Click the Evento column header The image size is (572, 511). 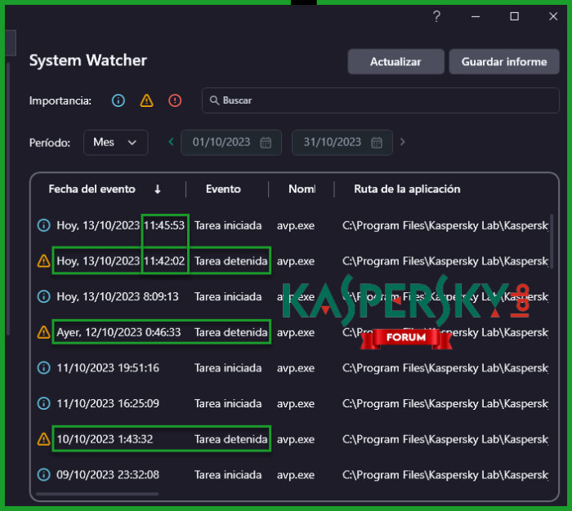pyautogui.click(x=223, y=189)
